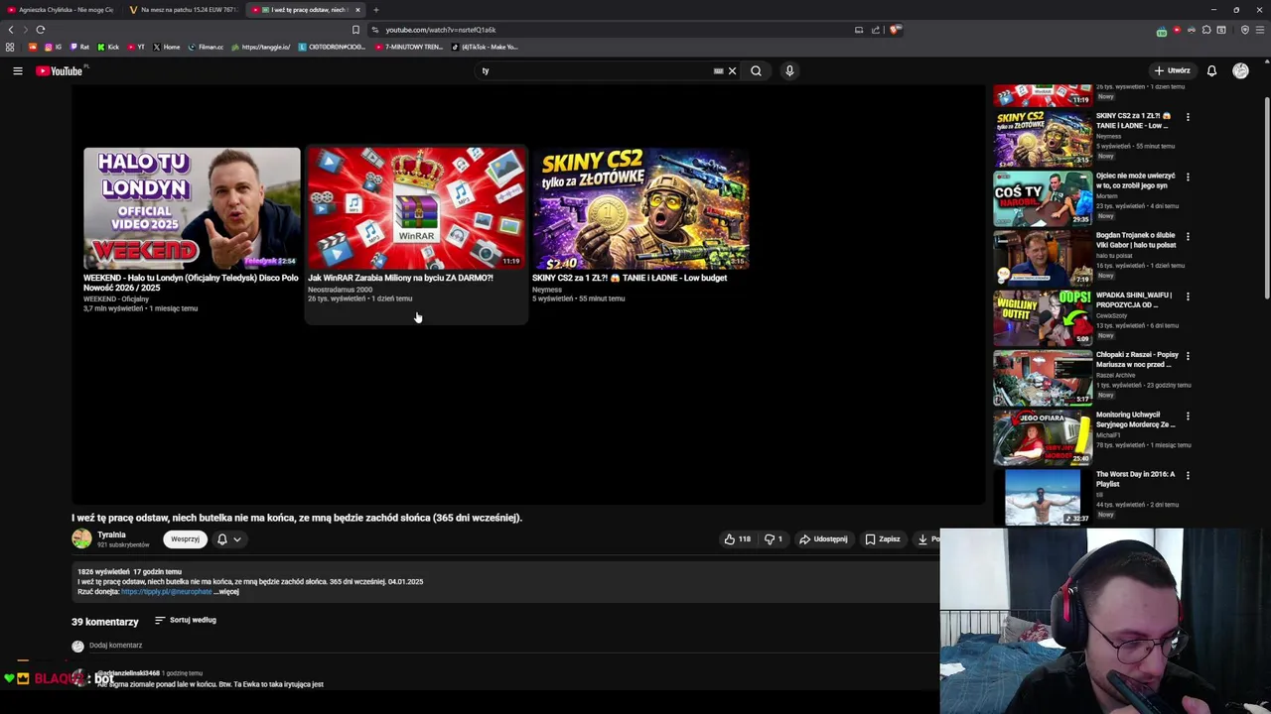The image size is (1271, 714).
Task: Bookmark this page using bookmark icon
Action: (x=355, y=30)
